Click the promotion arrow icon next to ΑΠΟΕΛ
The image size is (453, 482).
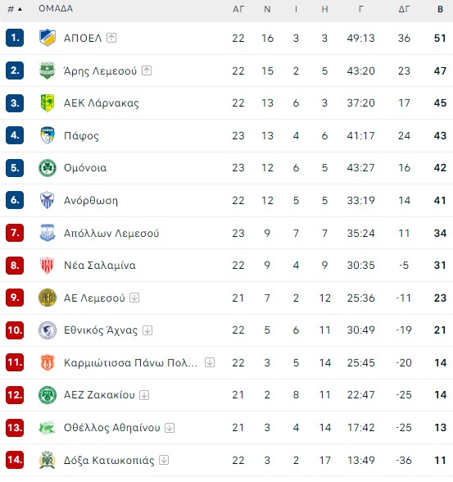coord(111,38)
